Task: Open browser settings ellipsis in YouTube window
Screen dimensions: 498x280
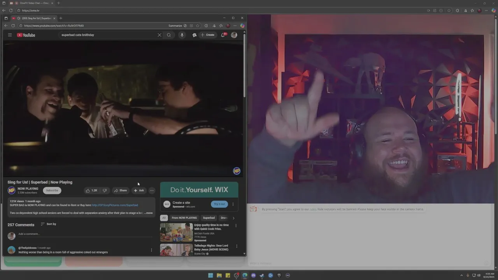Action: coord(235,26)
